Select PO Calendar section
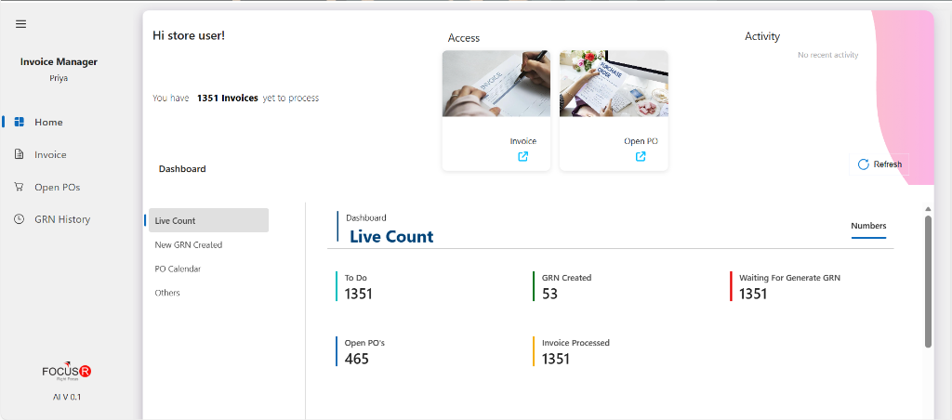Image resolution: width=952 pixels, height=420 pixels. pyautogui.click(x=178, y=269)
